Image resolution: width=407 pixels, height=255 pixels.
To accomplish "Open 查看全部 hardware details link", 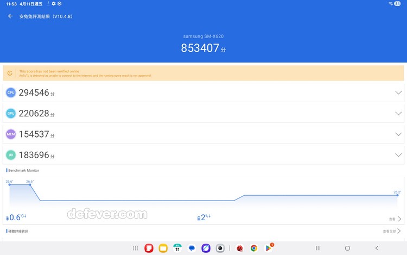I will [392, 231].
